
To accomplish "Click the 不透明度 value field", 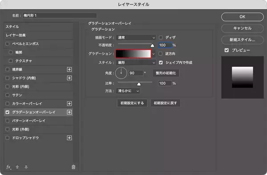I will pyautogui.click(x=165, y=45).
